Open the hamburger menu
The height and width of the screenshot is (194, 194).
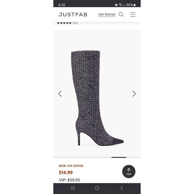pyautogui.click(x=133, y=14)
